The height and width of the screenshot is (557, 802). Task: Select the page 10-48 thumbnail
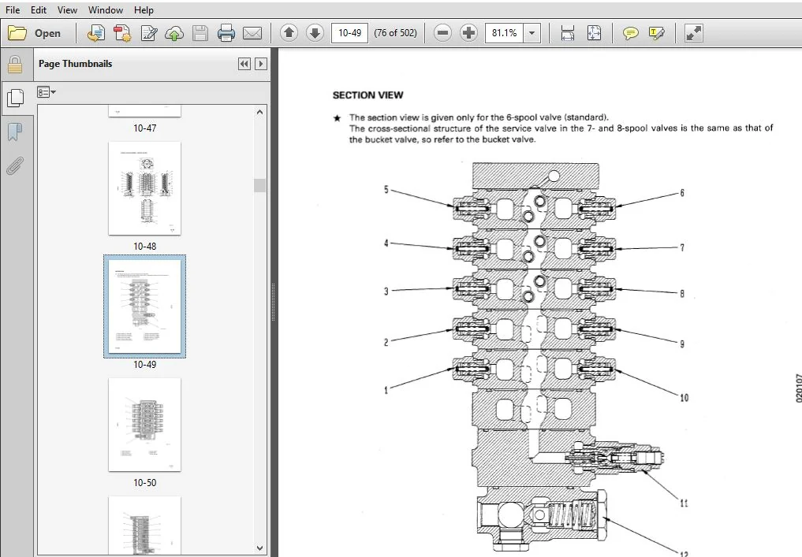pyautogui.click(x=145, y=188)
